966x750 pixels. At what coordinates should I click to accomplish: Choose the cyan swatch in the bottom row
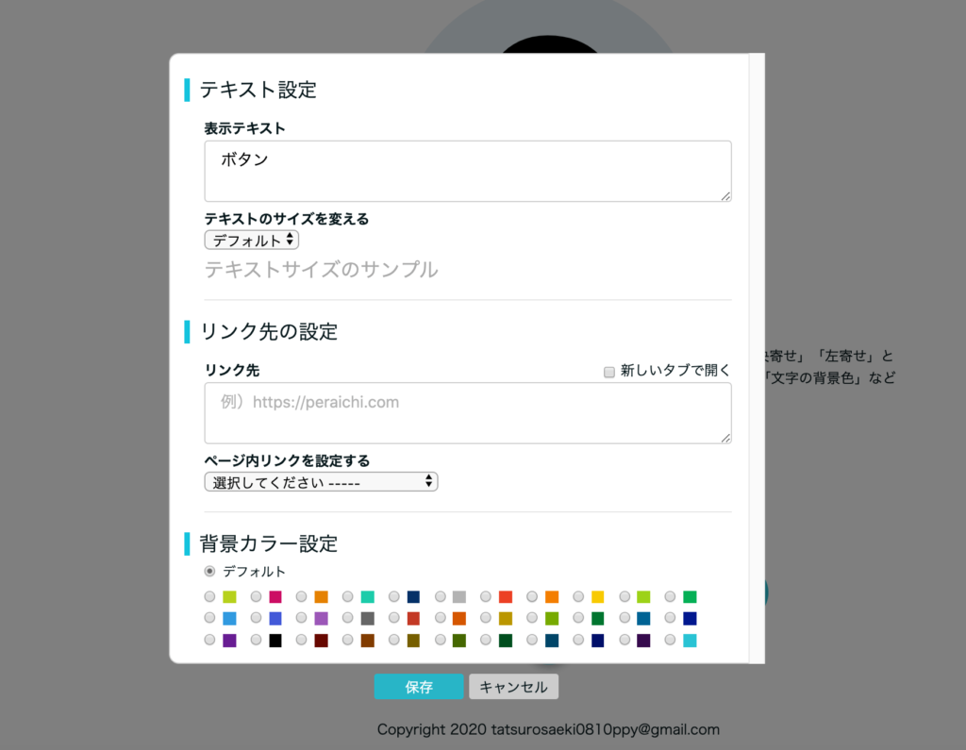(690, 641)
